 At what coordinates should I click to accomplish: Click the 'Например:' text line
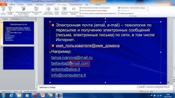click(x=61, y=51)
